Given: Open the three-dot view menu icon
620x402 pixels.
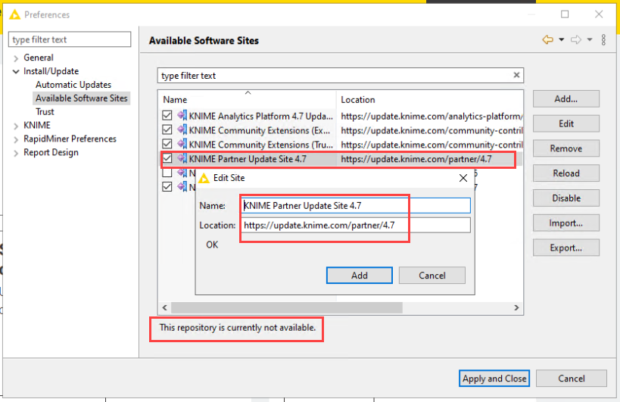Looking at the screenshot, I should point(603,39).
